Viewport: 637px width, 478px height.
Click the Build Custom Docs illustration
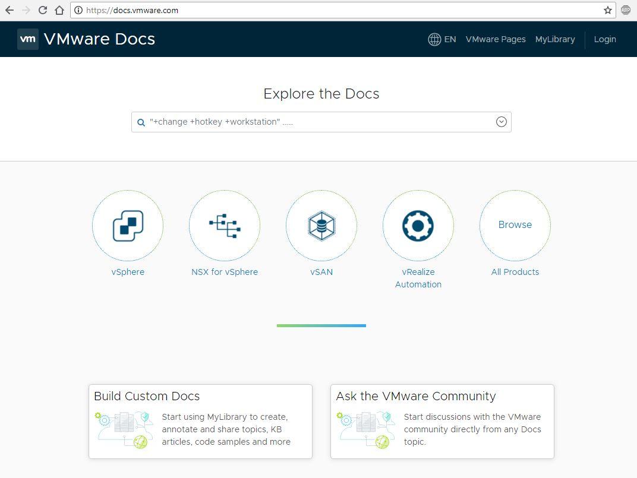125,430
